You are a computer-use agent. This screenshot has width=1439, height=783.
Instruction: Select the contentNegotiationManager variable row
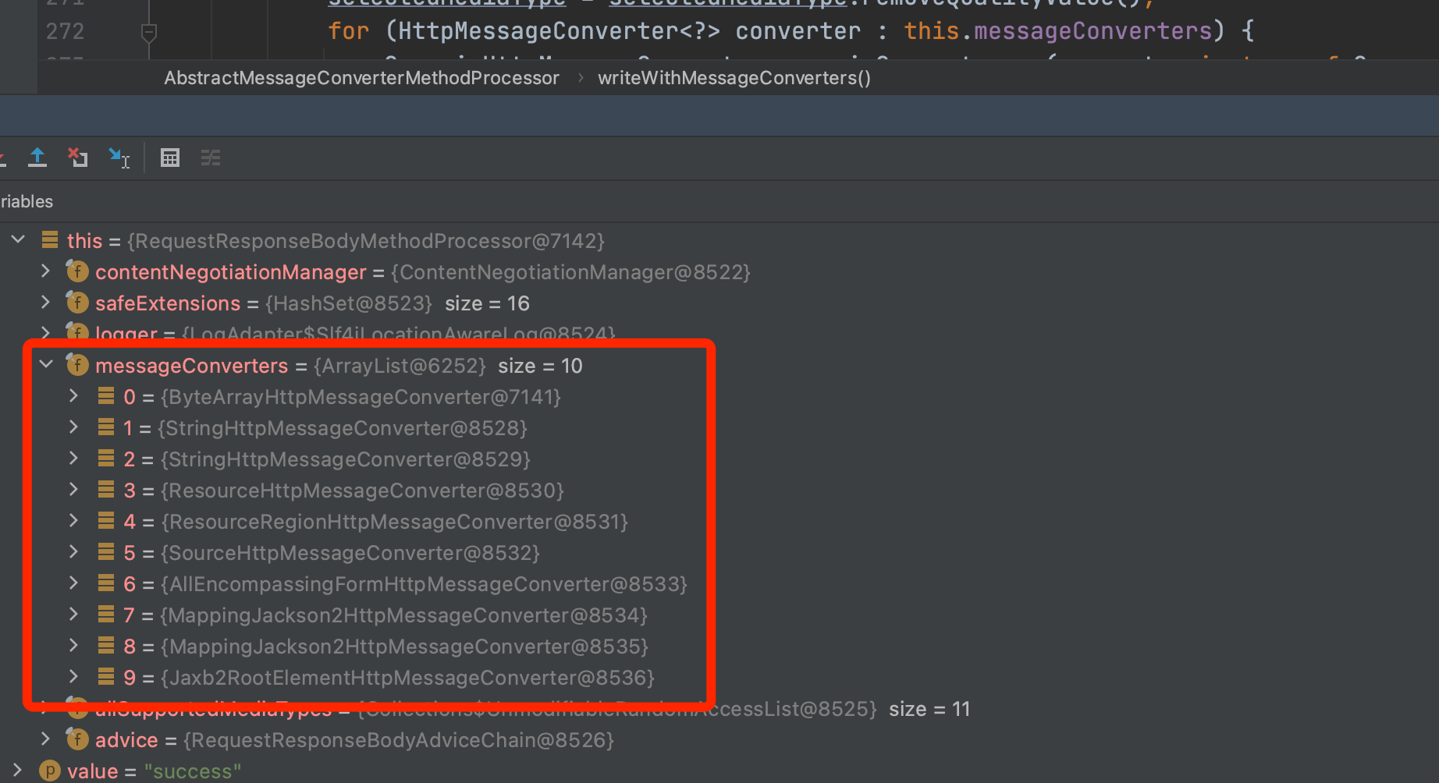[x=719, y=272]
